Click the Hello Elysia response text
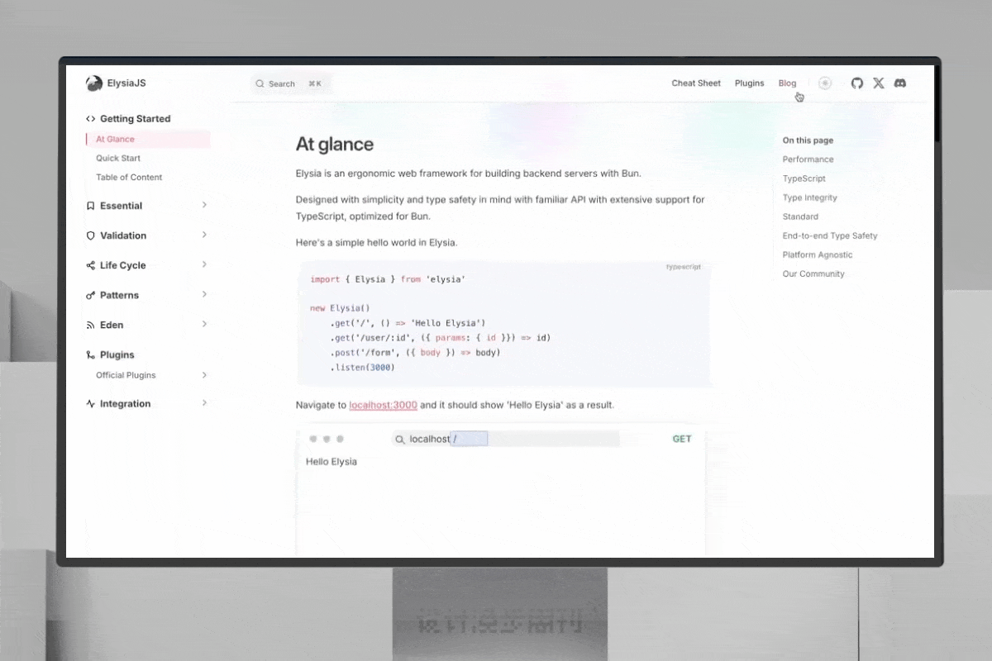 click(331, 462)
